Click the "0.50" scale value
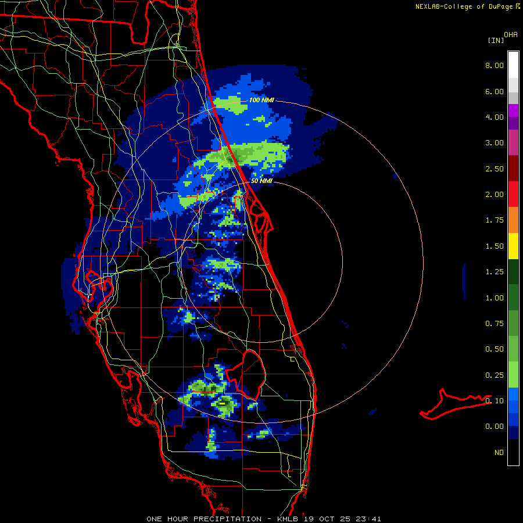This screenshot has height=523, width=523. tap(495, 349)
